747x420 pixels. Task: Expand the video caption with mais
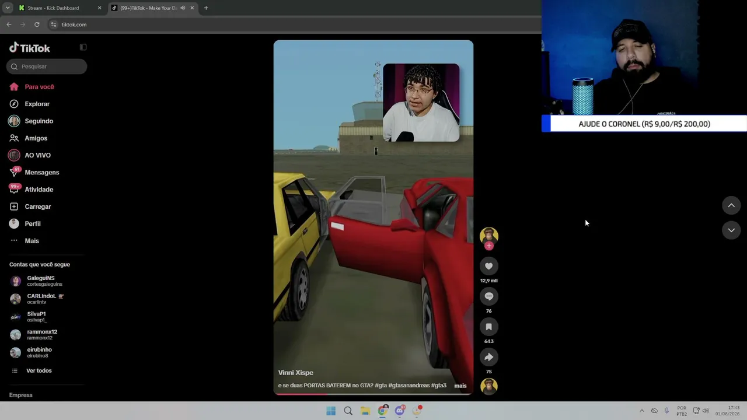point(460,386)
